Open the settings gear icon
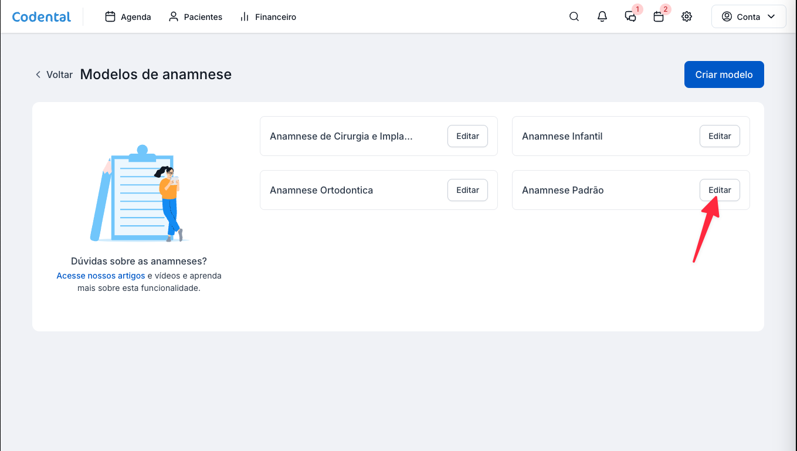Image resolution: width=797 pixels, height=451 pixels. click(687, 17)
